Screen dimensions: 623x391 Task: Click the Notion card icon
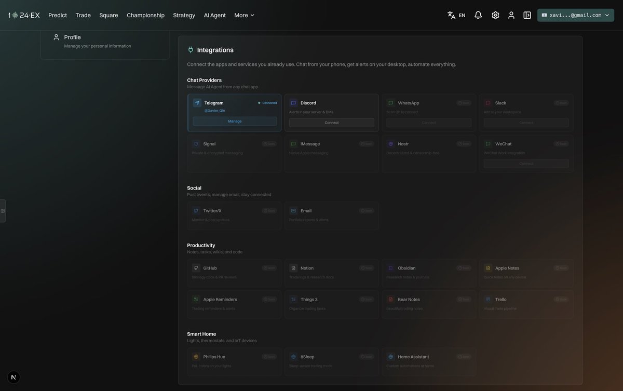tap(293, 268)
